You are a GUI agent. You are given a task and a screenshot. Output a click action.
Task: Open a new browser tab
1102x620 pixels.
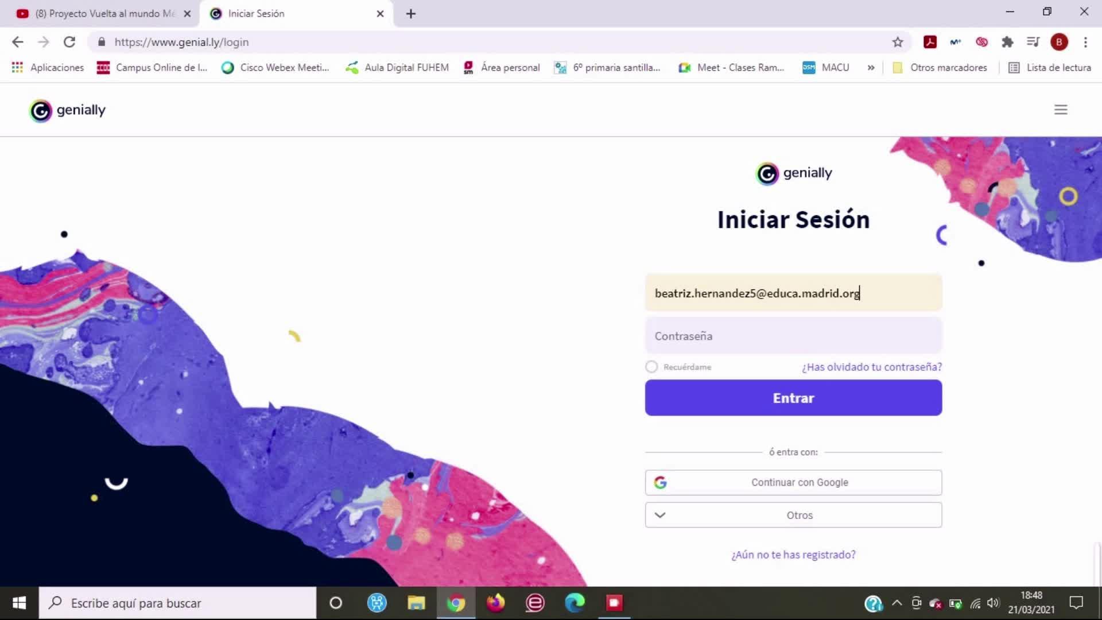[x=411, y=14]
